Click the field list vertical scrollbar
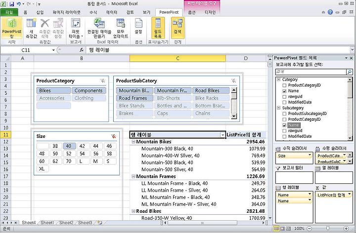This screenshot has height=233, width=356. coord(350,109)
